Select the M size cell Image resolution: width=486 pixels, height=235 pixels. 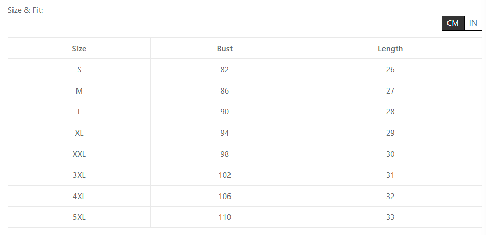click(x=79, y=91)
